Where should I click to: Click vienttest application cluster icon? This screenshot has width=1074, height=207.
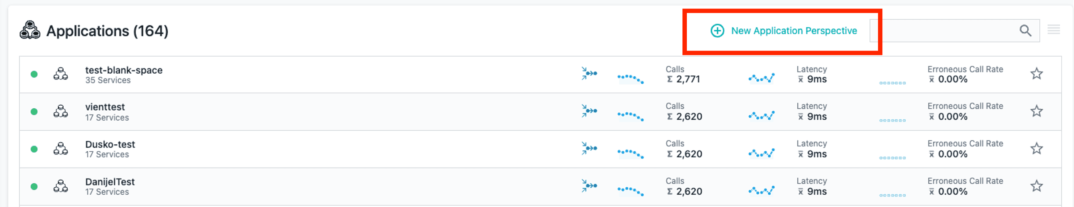tap(61, 111)
